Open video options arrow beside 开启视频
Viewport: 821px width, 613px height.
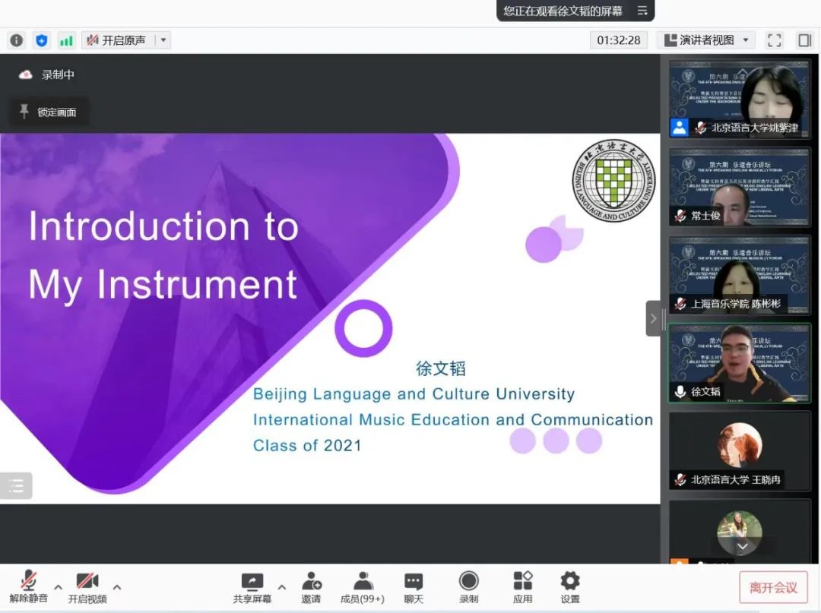pos(117,587)
